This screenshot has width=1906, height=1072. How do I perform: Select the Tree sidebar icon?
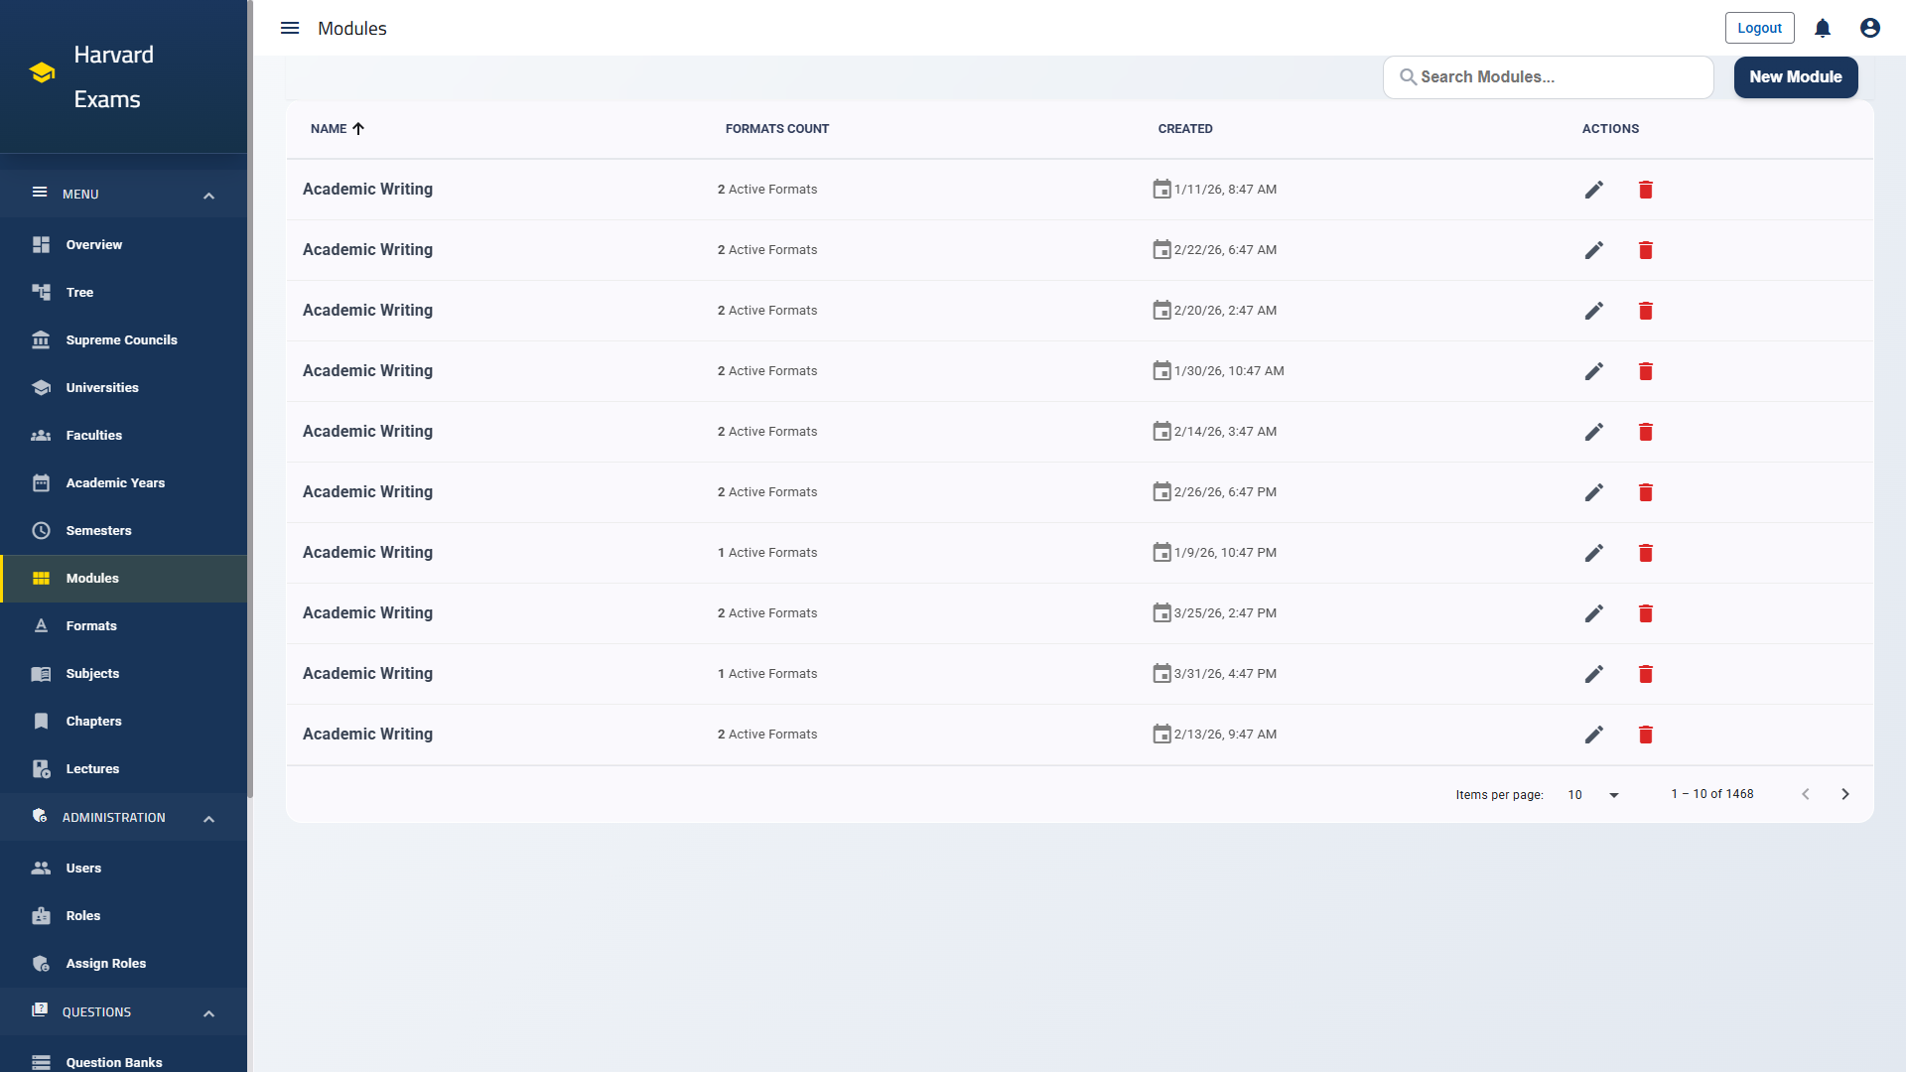pyautogui.click(x=41, y=292)
